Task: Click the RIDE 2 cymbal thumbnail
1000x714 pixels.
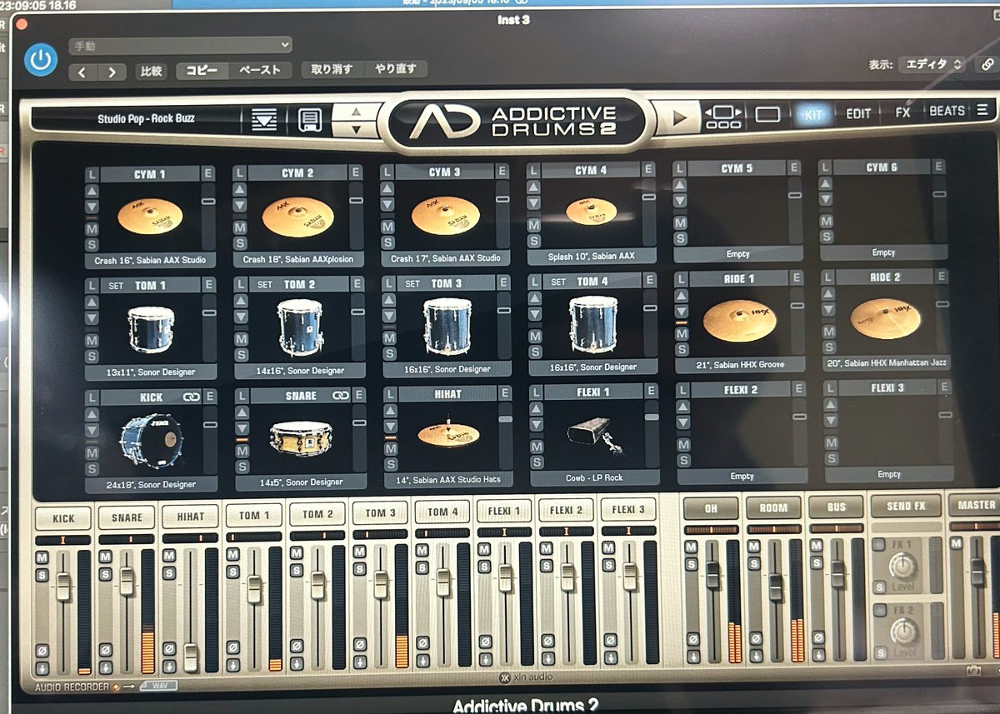Action: [886, 318]
